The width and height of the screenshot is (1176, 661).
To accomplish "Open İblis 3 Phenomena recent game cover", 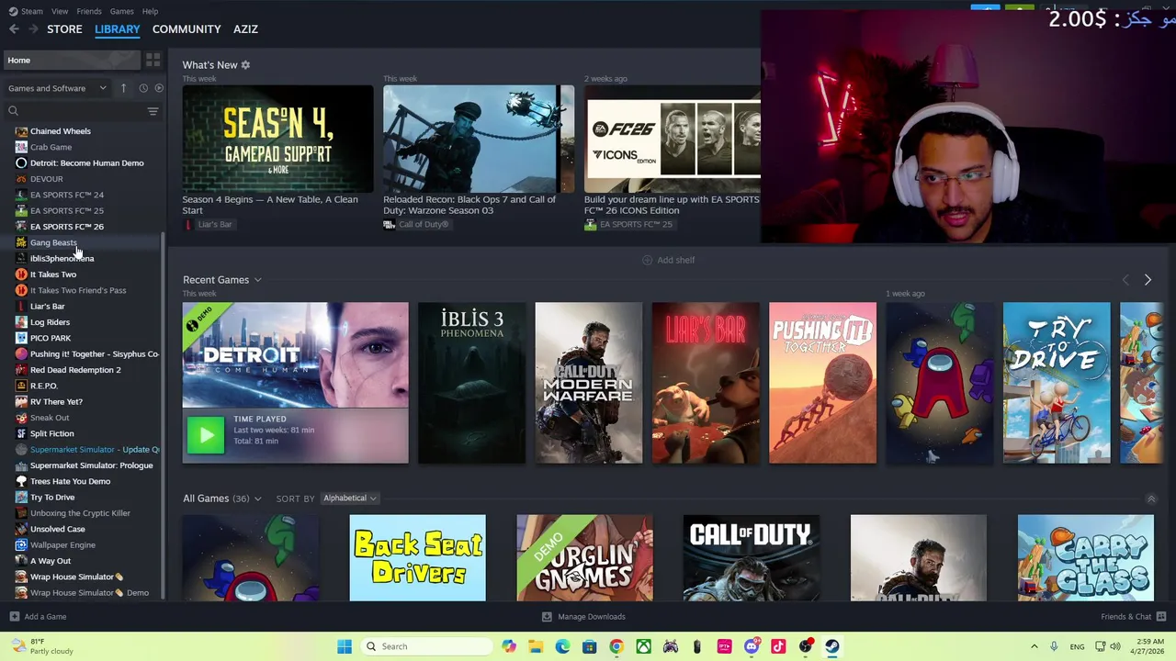I will [472, 383].
